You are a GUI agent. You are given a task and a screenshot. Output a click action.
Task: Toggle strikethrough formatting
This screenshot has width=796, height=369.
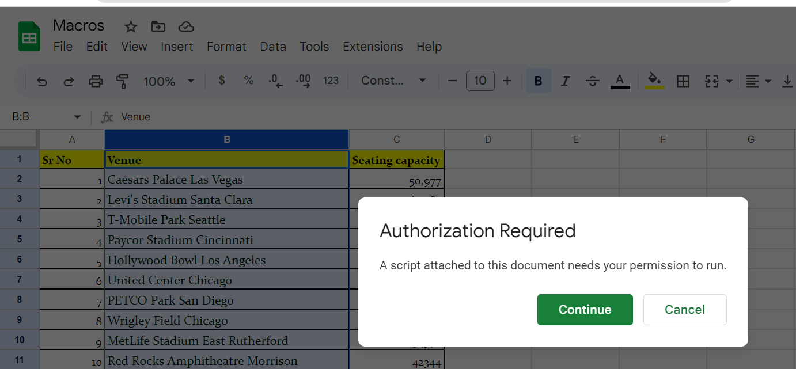point(593,81)
